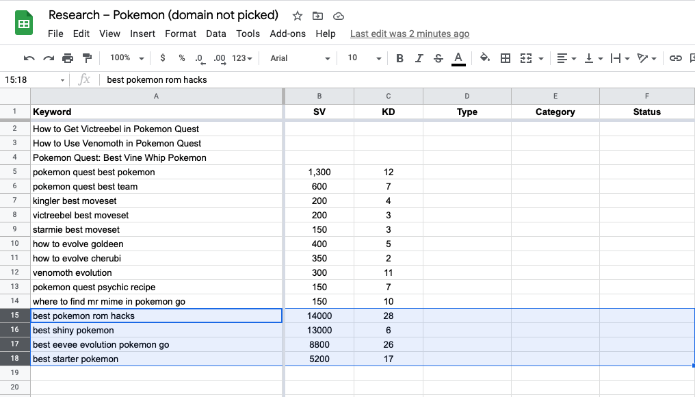Click the formula bar input

[399, 80]
